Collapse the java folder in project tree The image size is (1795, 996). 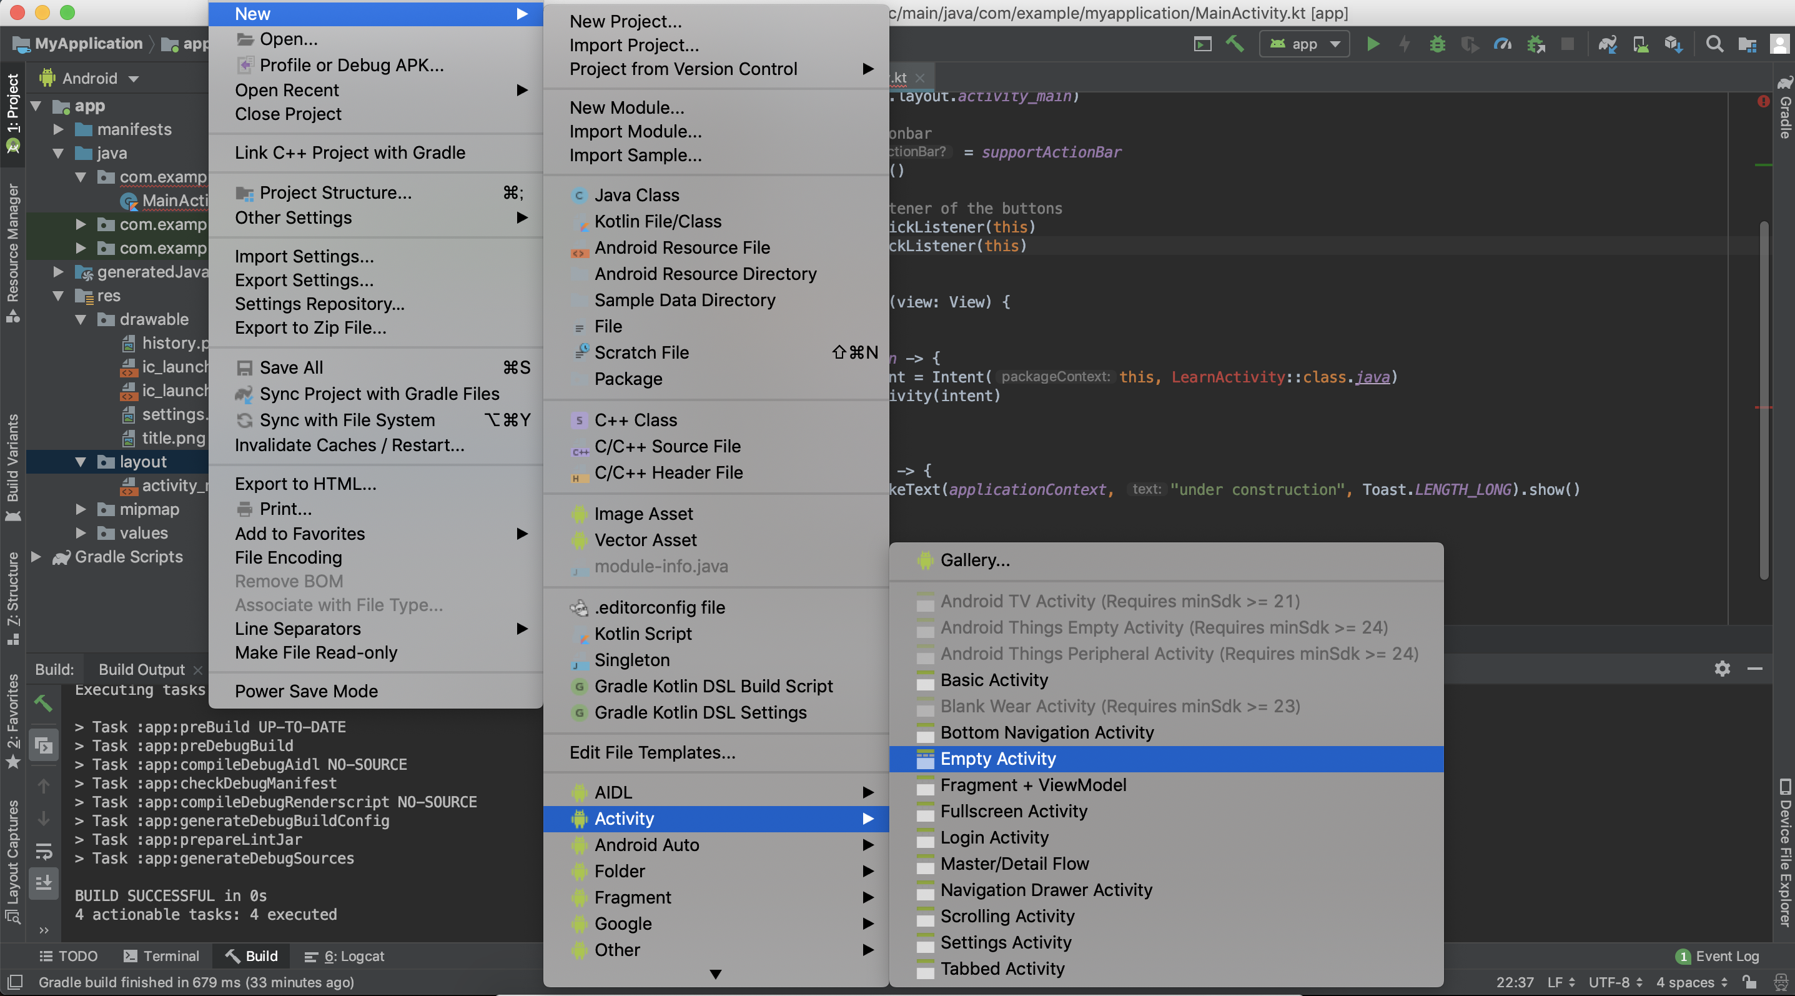tap(59, 153)
